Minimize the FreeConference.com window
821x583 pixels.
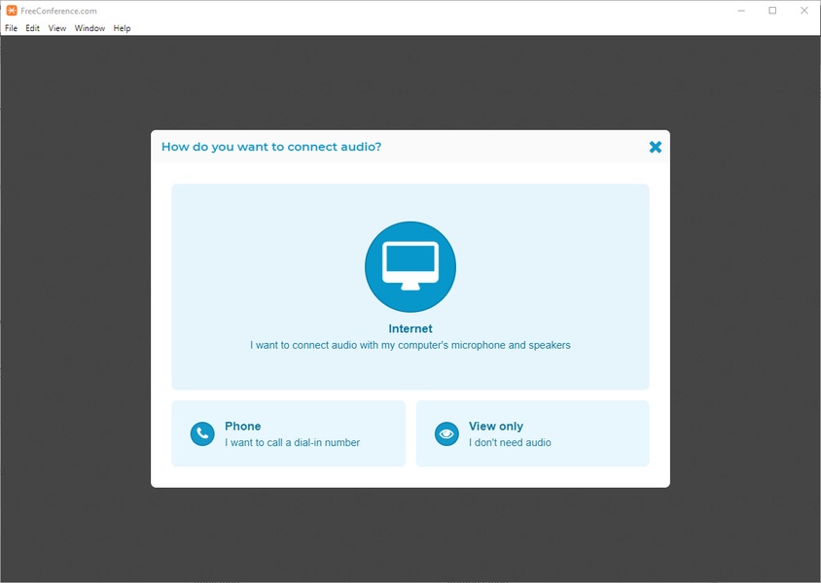741,11
